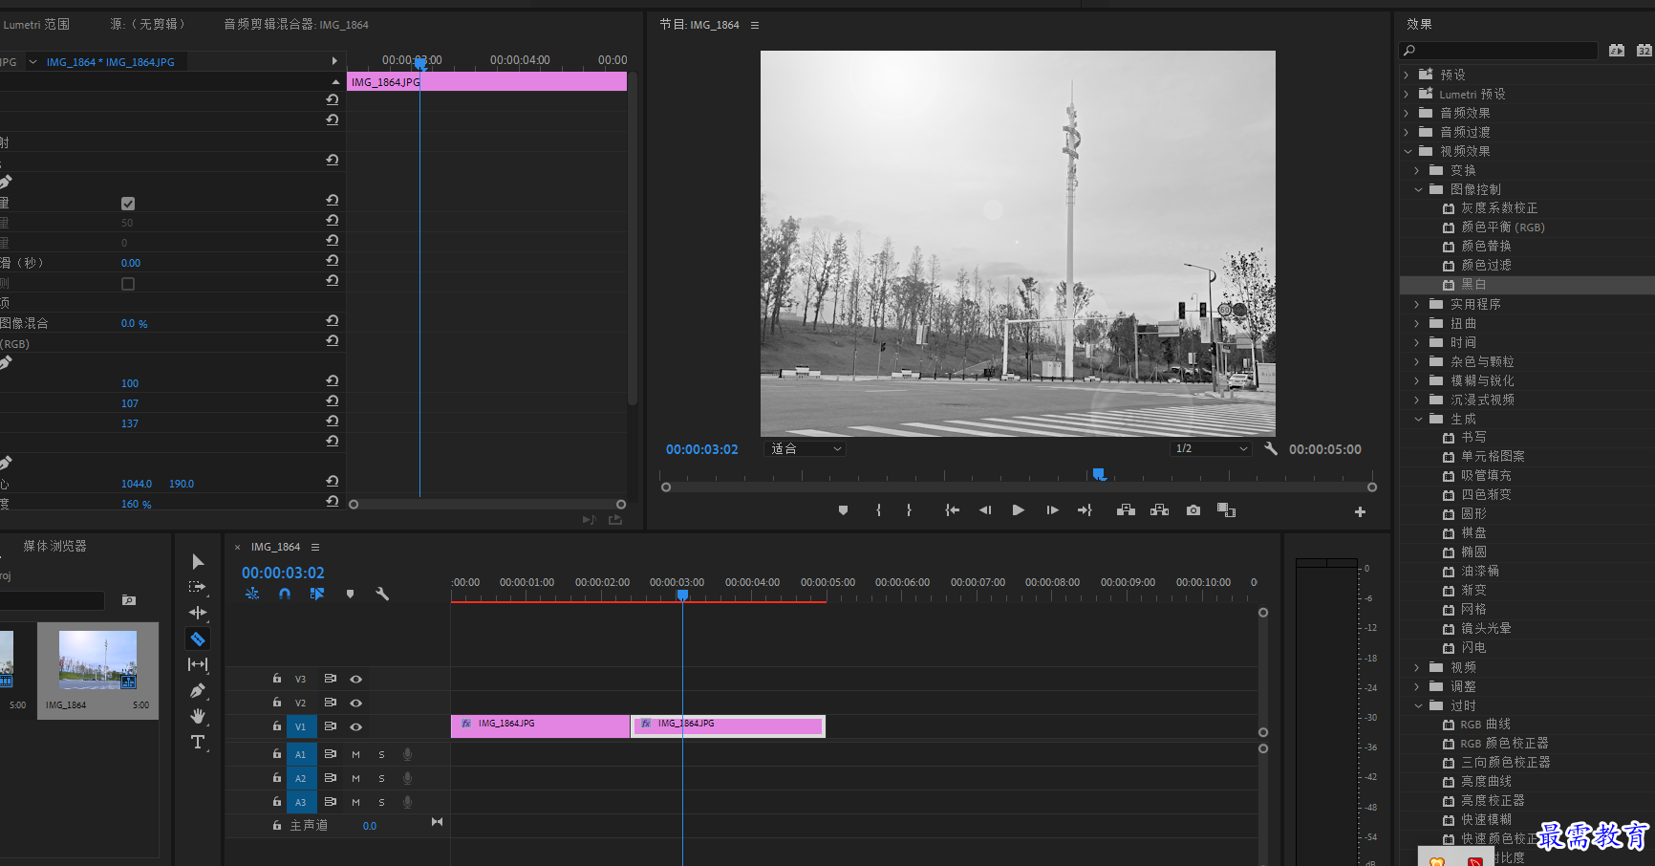1655x866 pixels.
Task: Step back one frame
Action: coord(985,510)
